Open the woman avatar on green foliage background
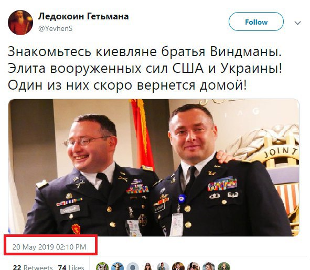 point(224,267)
